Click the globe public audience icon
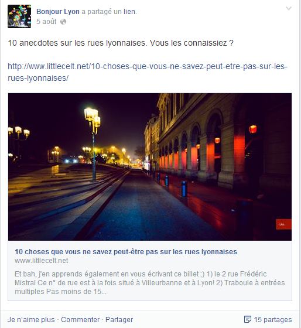 pos(63,22)
